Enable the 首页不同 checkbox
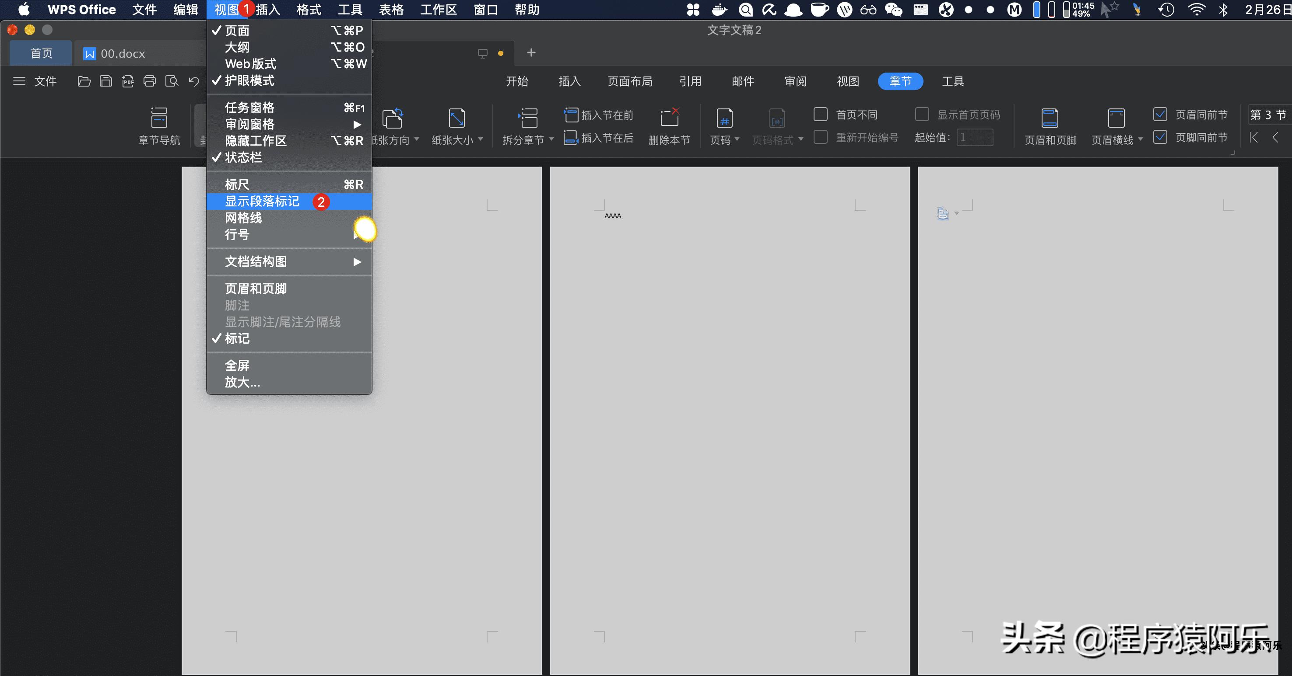1292x676 pixels. click(821, 114)
